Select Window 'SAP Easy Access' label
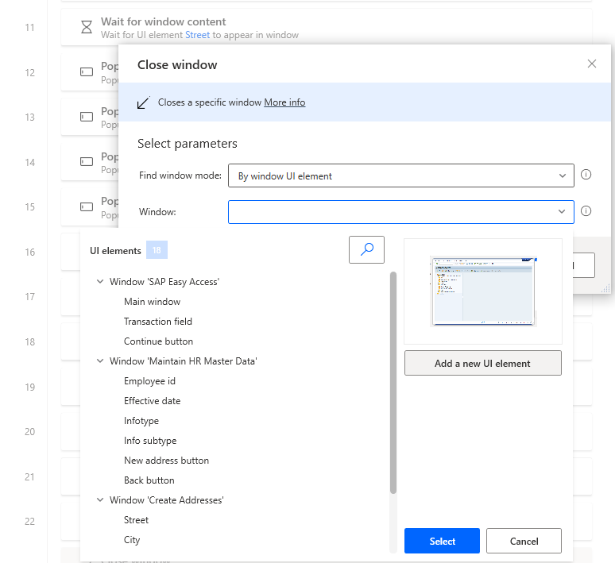This screenshot has width=615, height=563. 164,281
